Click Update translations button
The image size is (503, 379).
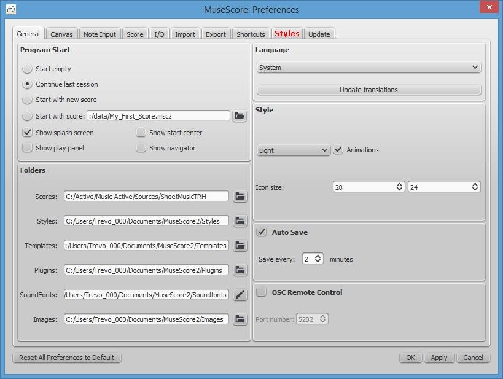click(x=368, y=90)
